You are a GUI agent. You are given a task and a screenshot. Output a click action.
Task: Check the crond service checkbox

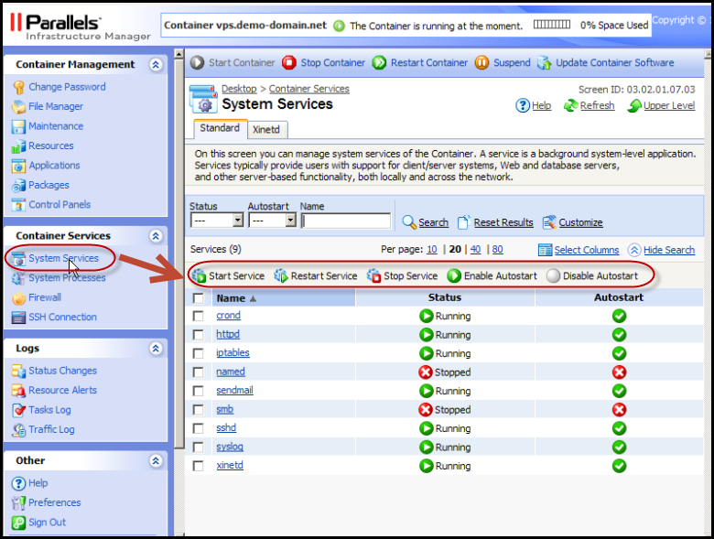pyautogui.click(x=198, y=316)
